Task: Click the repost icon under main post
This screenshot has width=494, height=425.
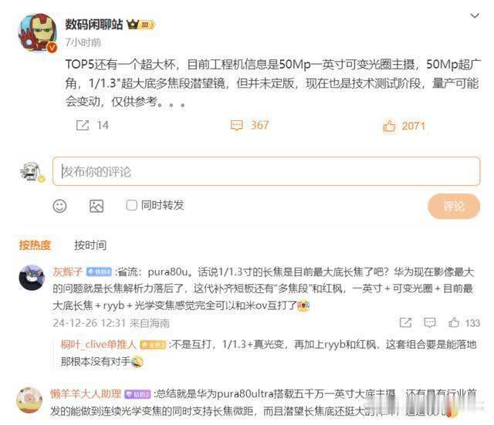Action: [83, 125]
